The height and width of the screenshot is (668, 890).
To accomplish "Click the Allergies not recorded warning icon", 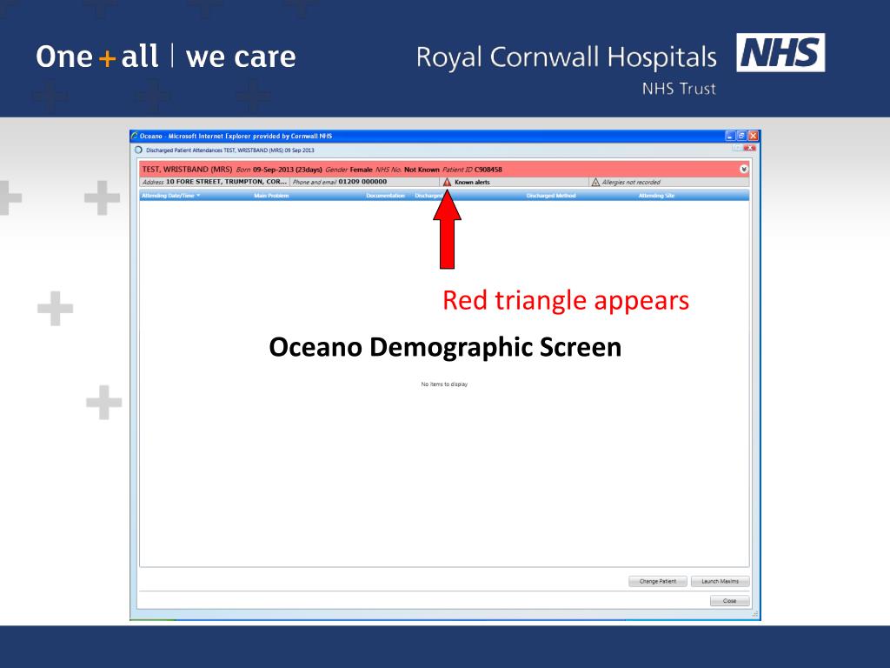I will [x=595, y=182].
